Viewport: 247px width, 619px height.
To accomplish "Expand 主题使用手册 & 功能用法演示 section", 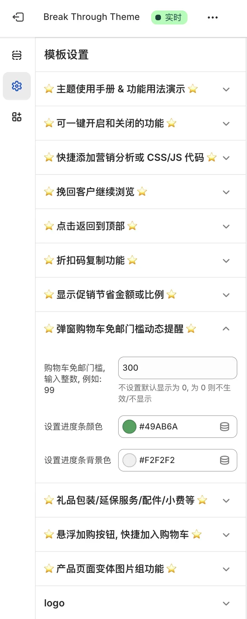I will (226, 89).
